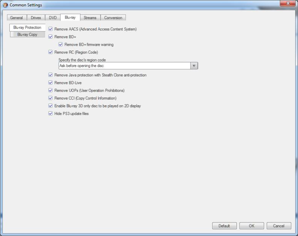Viewport: 298px width, 236px height.
Task: Toggle Enable Blu-ray 3D only disc option
Action: point(50,106)
